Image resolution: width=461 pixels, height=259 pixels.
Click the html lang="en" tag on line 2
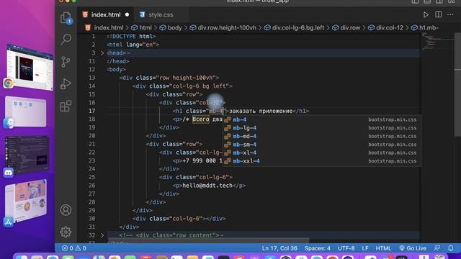tap(133, 45)
